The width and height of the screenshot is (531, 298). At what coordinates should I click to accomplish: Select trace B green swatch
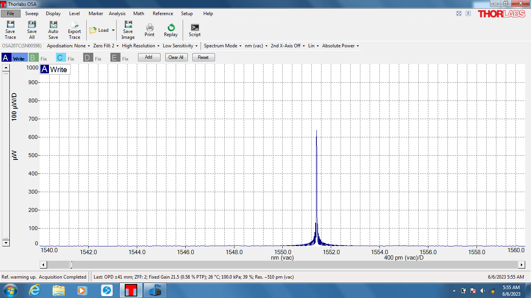click(x=33, y=58)
